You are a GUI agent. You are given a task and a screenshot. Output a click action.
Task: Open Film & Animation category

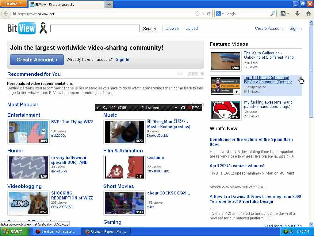coord(123,151)
